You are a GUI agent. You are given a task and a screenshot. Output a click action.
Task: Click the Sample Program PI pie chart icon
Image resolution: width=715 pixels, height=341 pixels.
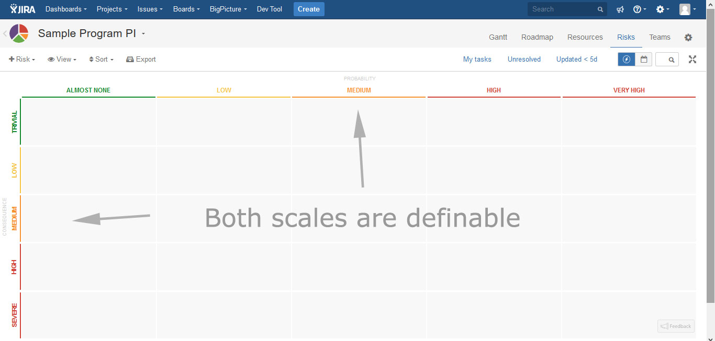pyautogui.click(x=19, y=33)
